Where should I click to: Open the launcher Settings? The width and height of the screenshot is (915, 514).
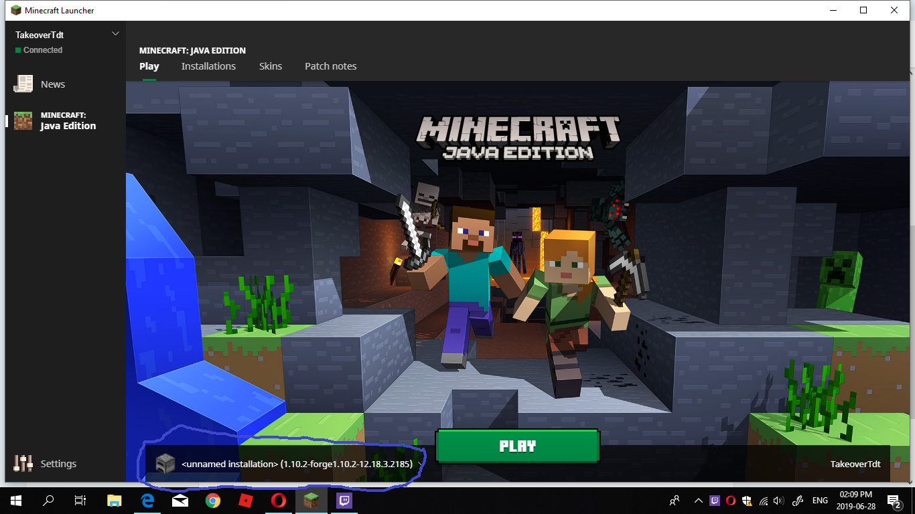coord(45,464)
